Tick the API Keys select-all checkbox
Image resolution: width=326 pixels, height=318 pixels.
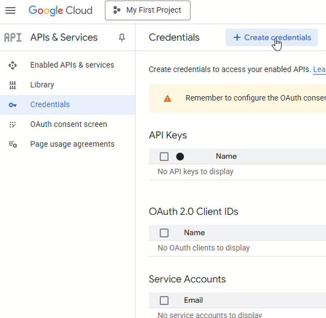(164, 157)
